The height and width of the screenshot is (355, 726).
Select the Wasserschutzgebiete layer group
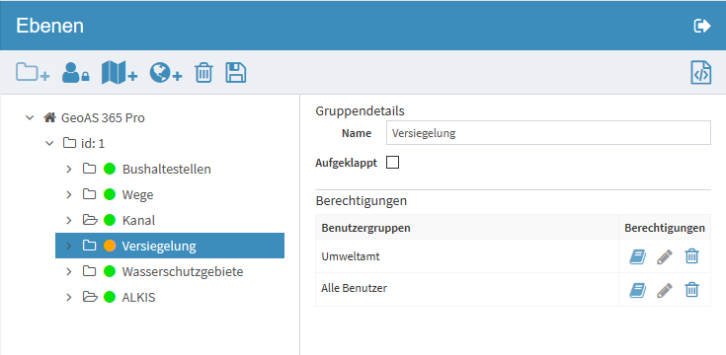click(x=183, y=272)
